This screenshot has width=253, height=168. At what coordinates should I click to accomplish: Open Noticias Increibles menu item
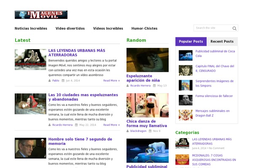point(31,29)
